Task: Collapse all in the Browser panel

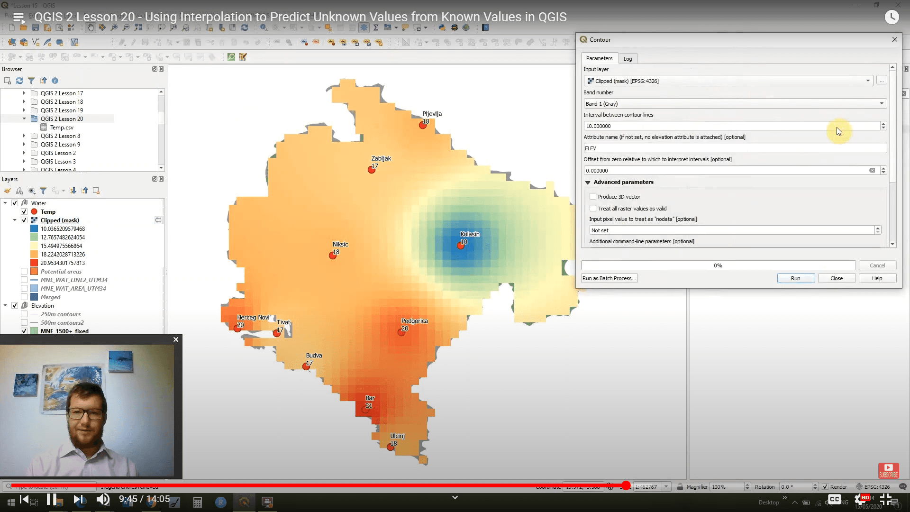Action: [x=43, y=81]
